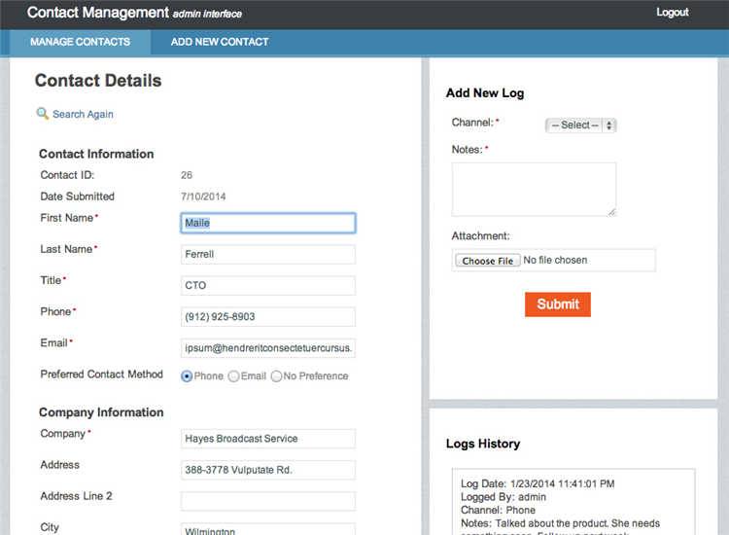Select the No Preference radio option

[276, 376]
